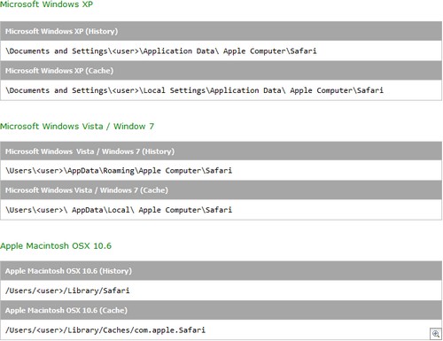The image size is (443, 341).
Task: Select the AppData\Roaming\Apple Computer\Safari path
Action: 119,171
